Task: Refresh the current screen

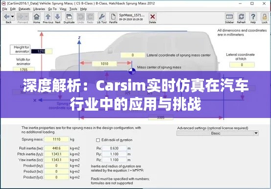Action: click(241, 17)
